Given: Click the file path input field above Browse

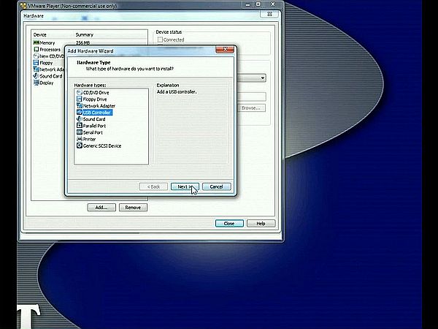Looking at the screenshot, I should [251, 97].
